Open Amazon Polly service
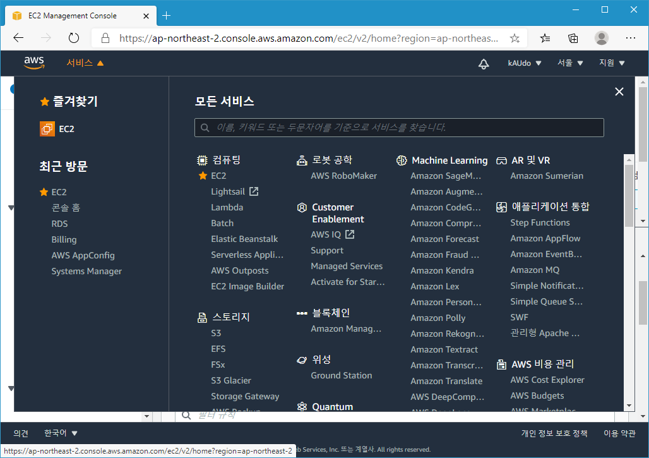649x458 pixels. (x=438, y=318)
